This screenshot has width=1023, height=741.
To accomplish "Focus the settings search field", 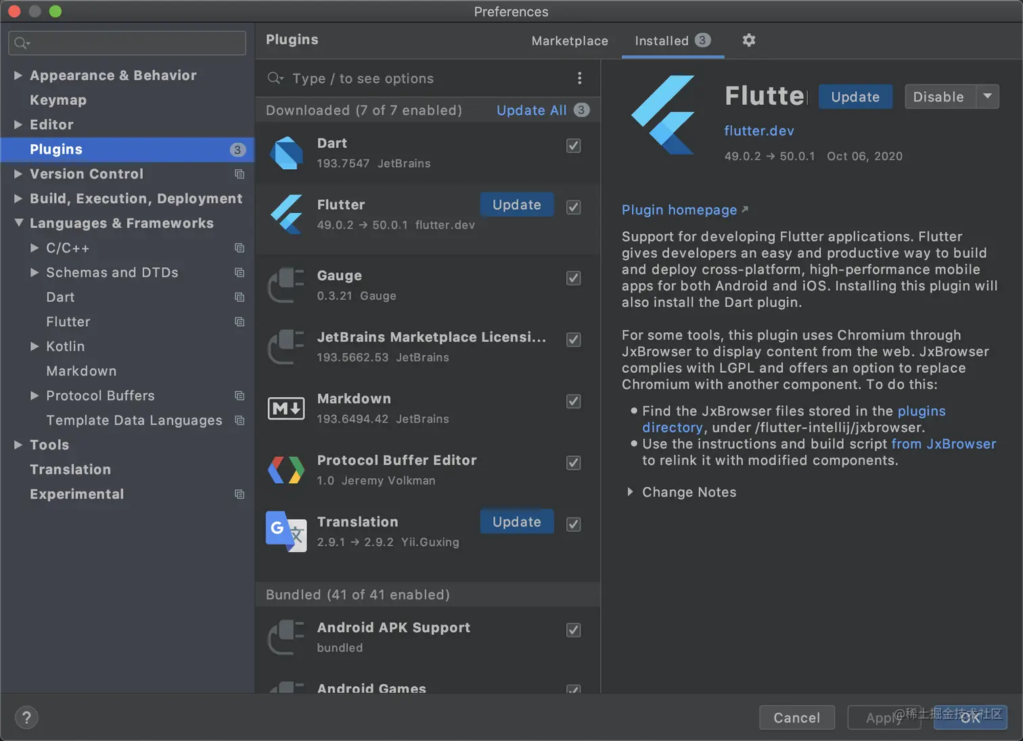I will (x=127, y=43).
